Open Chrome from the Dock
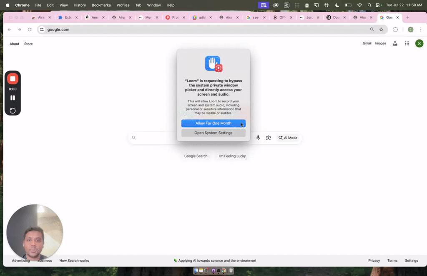This screenshot has width=427, height=276. point(224,271)
